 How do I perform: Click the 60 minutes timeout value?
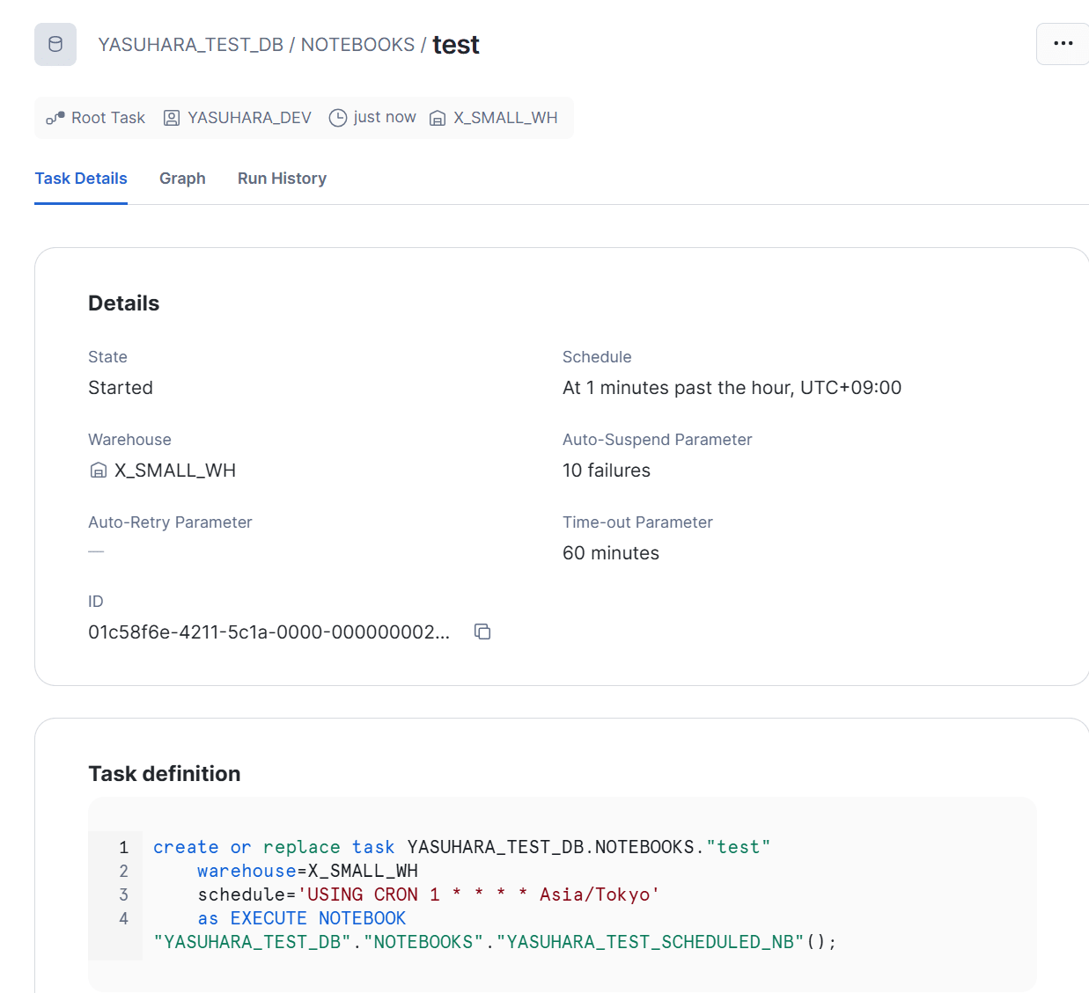coord(611,553)
